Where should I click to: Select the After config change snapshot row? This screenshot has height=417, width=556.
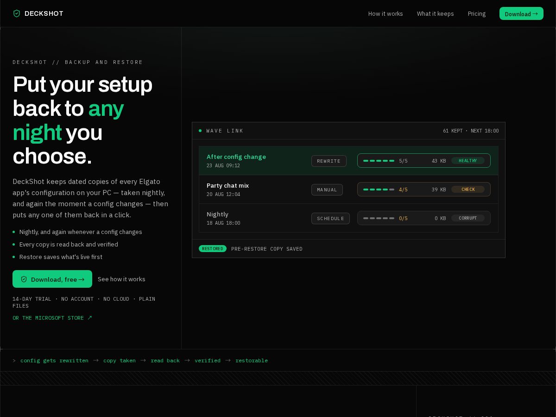[x=348, y=161]
